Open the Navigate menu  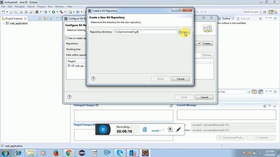(x=20, y=7)
